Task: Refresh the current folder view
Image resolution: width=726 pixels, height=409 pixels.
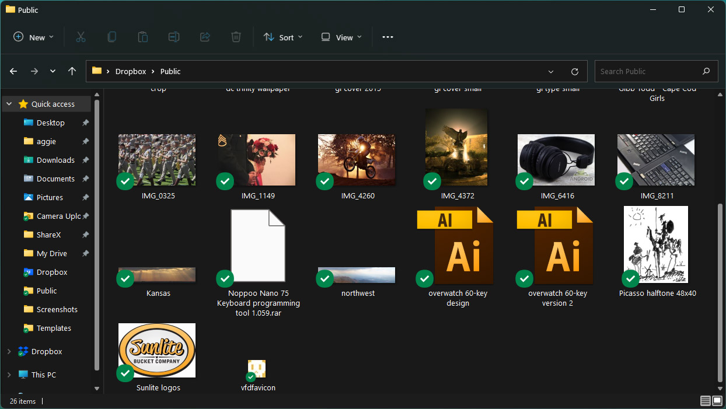Action: (x=575, y=71)
